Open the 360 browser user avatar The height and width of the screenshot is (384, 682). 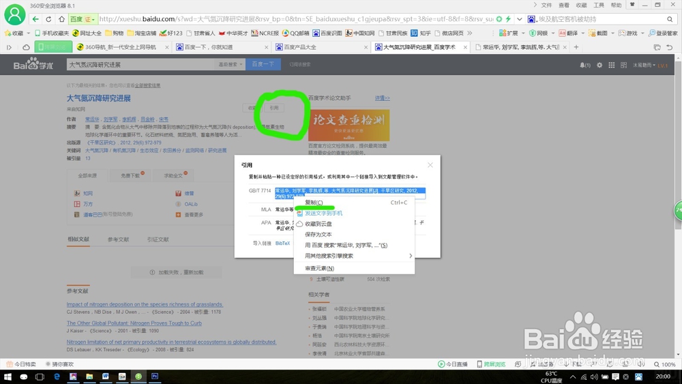pyautogui.click(x=15, y=14)
